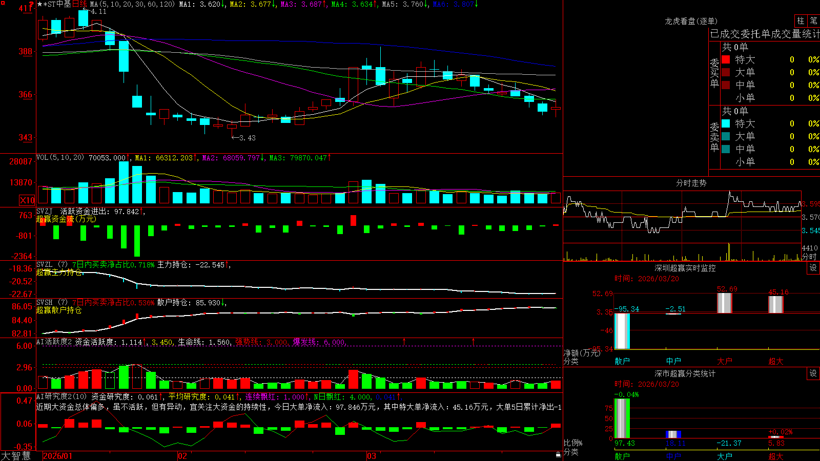
Task: Click the 超赢资金流(万元) label
Action: [x=66, y=219]
